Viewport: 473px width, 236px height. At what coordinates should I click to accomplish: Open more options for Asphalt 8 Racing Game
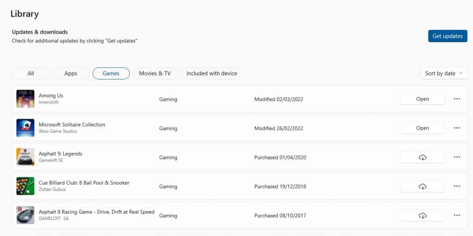457,216
